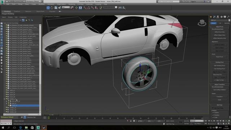The height and width of the screenshot is (130, 231).
Task: Click the Windows Start button
Action: coord(3,127)
